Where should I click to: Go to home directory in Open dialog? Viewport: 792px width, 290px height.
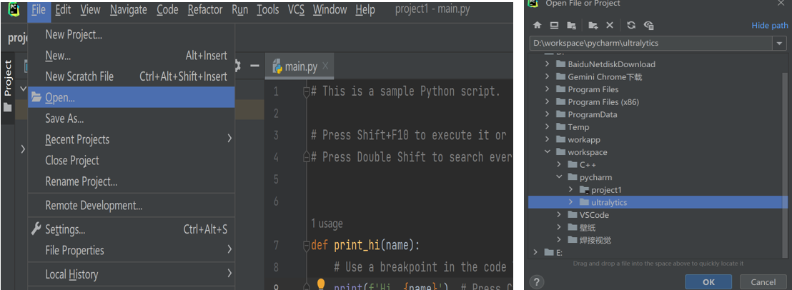538,25
